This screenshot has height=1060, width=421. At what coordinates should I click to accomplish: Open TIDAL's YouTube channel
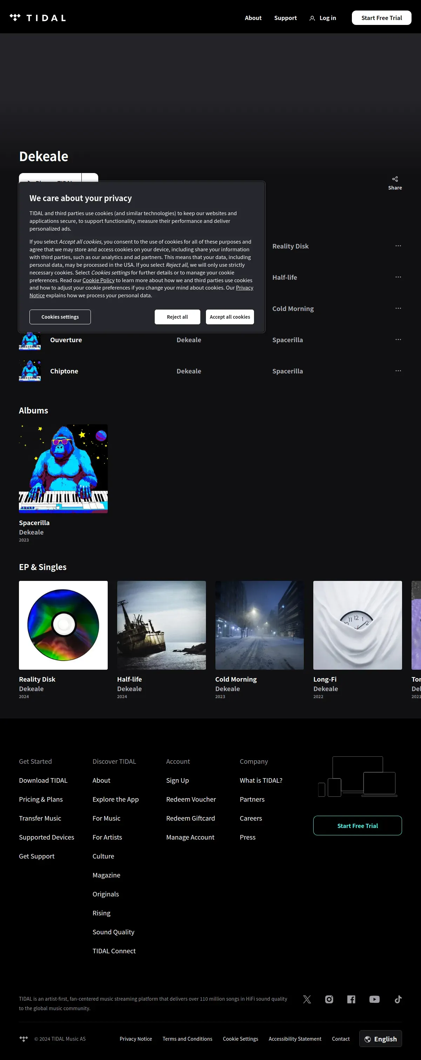374,999
